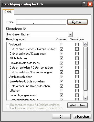The image size is (94, 122).
Task: Click the Nur diesen Ordner combo box
Action: pos(39,34)
